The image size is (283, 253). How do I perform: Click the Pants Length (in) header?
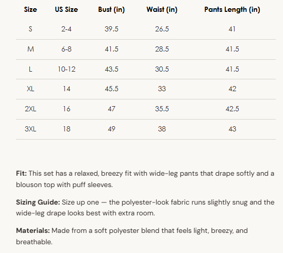[232, 10]
